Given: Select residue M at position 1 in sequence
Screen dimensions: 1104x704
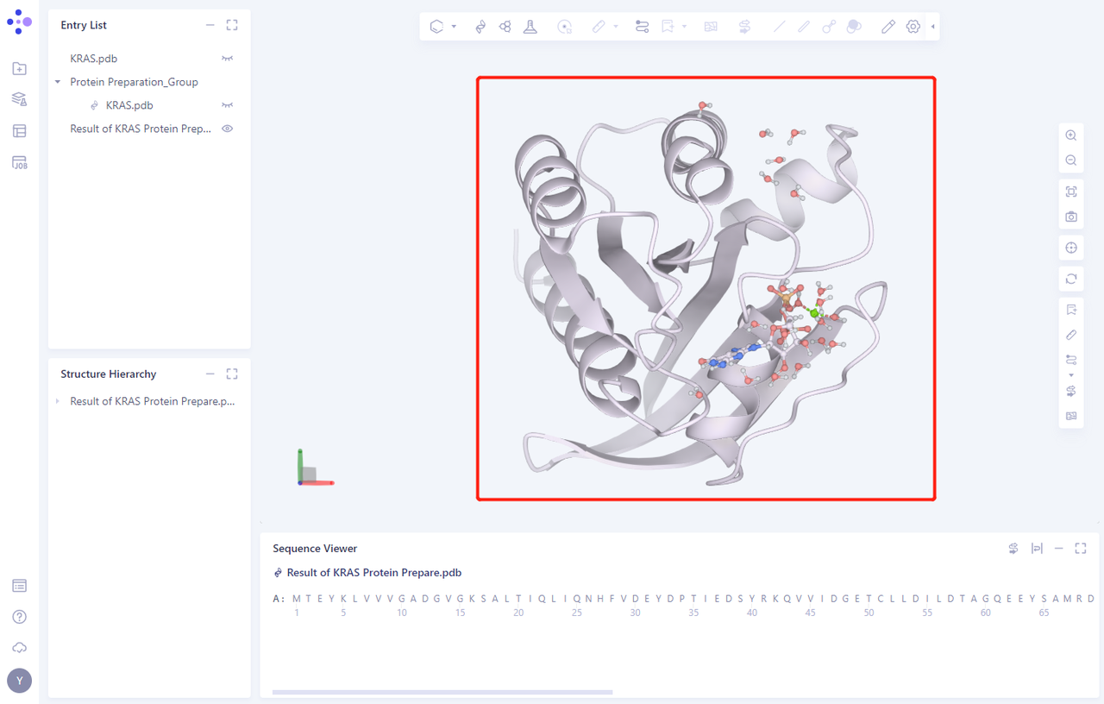Looking at the screenshot, I should click(297, 599).
